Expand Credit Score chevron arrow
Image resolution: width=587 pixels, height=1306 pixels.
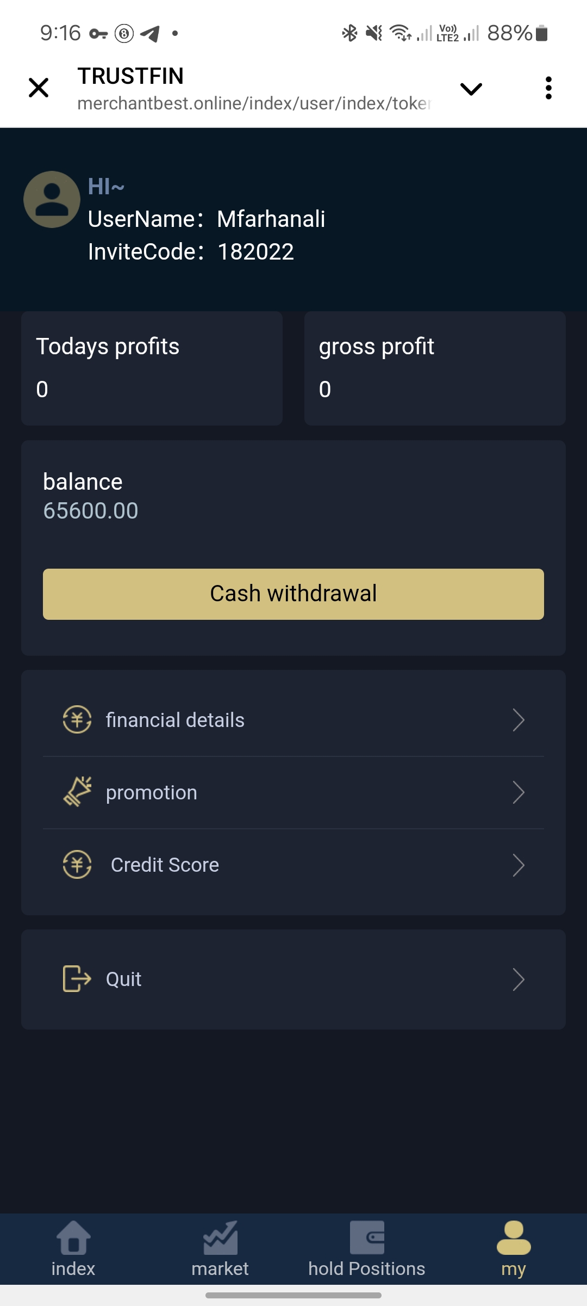tap(519, 865)
